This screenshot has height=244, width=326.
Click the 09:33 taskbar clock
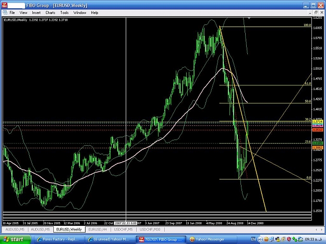pyautogui.click(x=313, y=239)
